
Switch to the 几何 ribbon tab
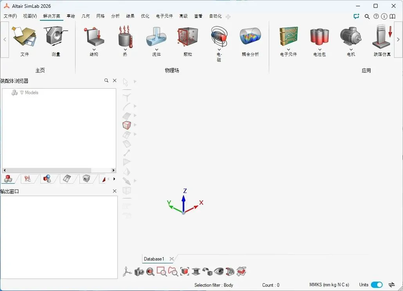[x=86, y=16]
